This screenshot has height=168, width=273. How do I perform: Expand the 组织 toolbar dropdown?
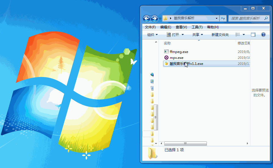click(x=153, y=35)
